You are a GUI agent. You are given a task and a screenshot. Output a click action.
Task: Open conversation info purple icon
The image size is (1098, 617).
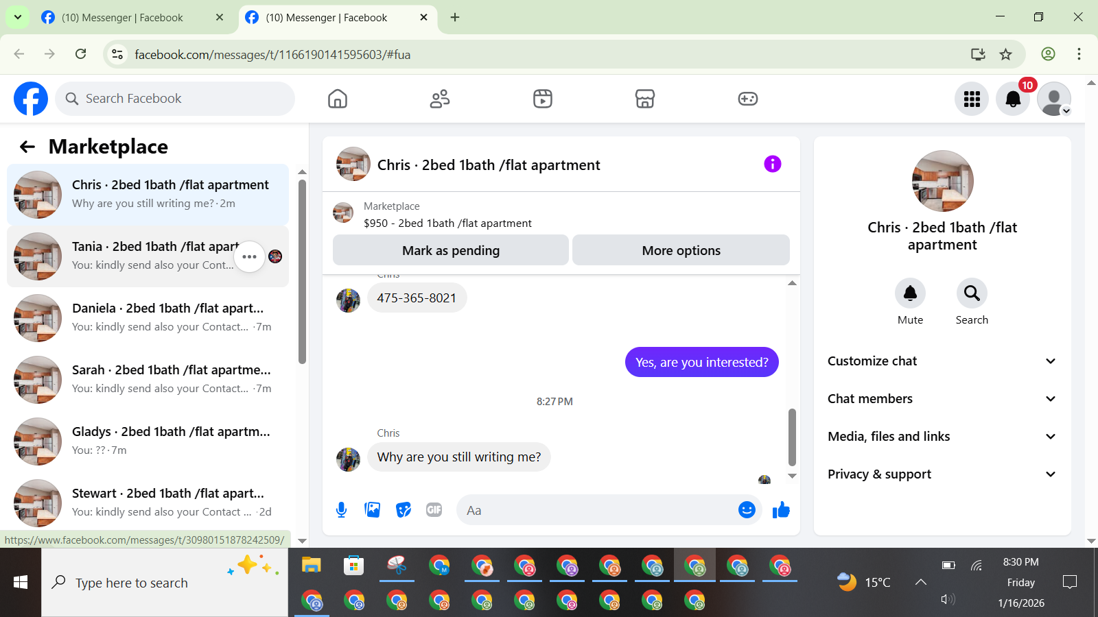pyautogui.click(x=773, y=164)
